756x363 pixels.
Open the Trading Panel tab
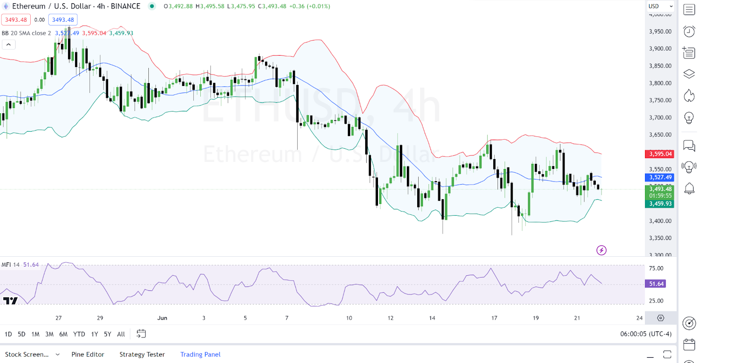point(200,355)
